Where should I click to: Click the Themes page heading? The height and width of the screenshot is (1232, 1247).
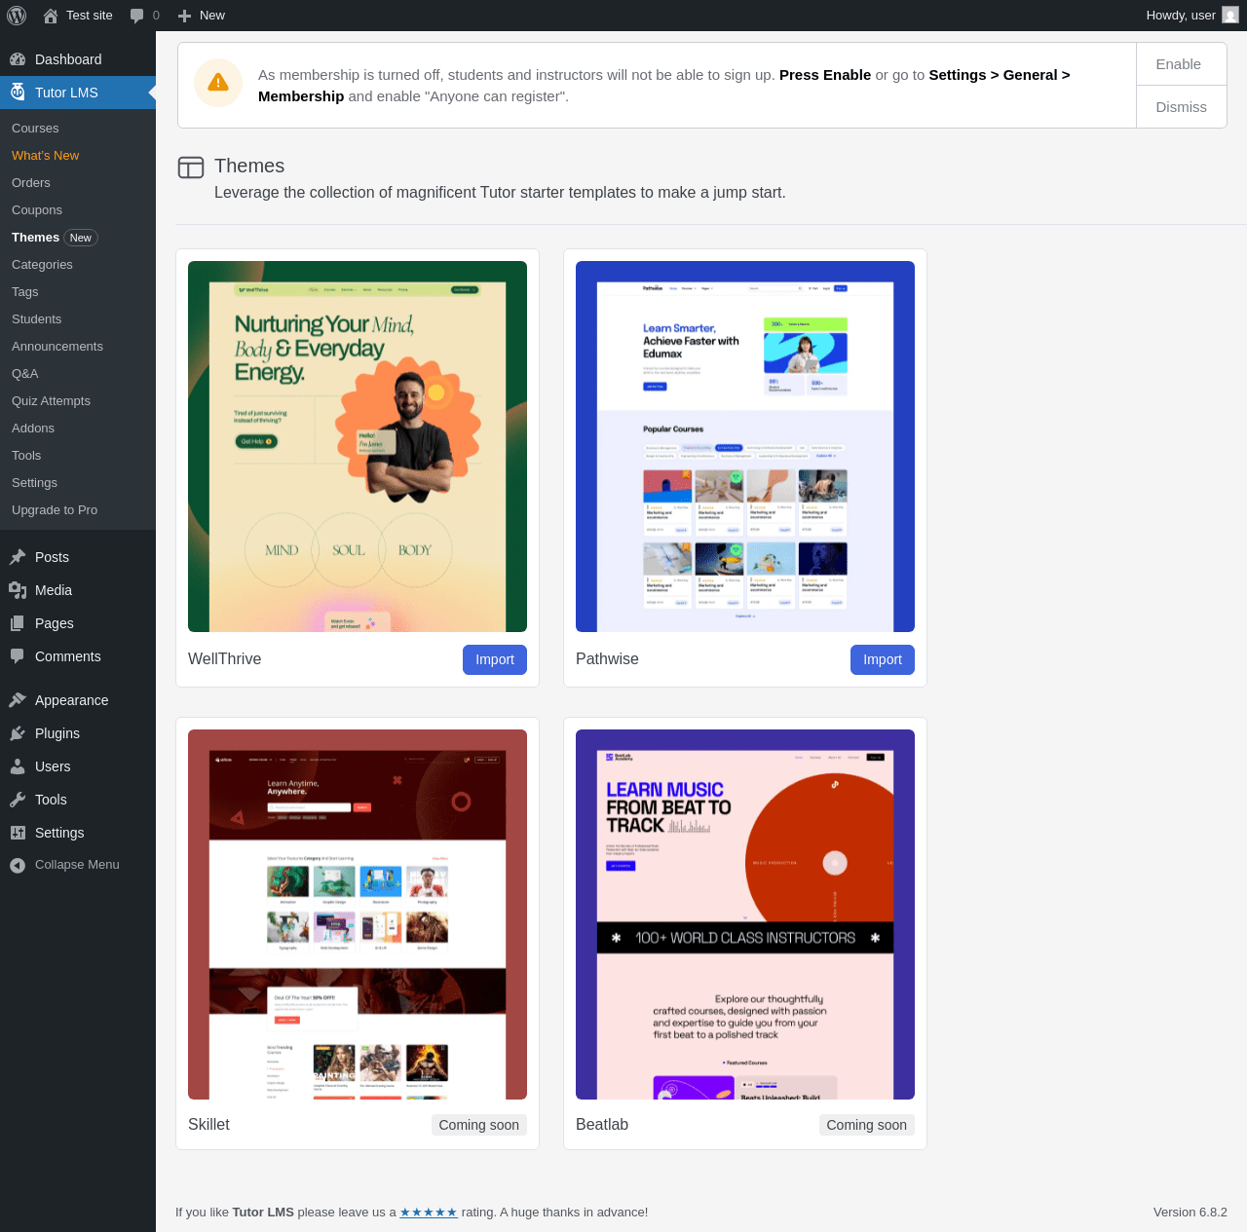[x=249, y=167]
